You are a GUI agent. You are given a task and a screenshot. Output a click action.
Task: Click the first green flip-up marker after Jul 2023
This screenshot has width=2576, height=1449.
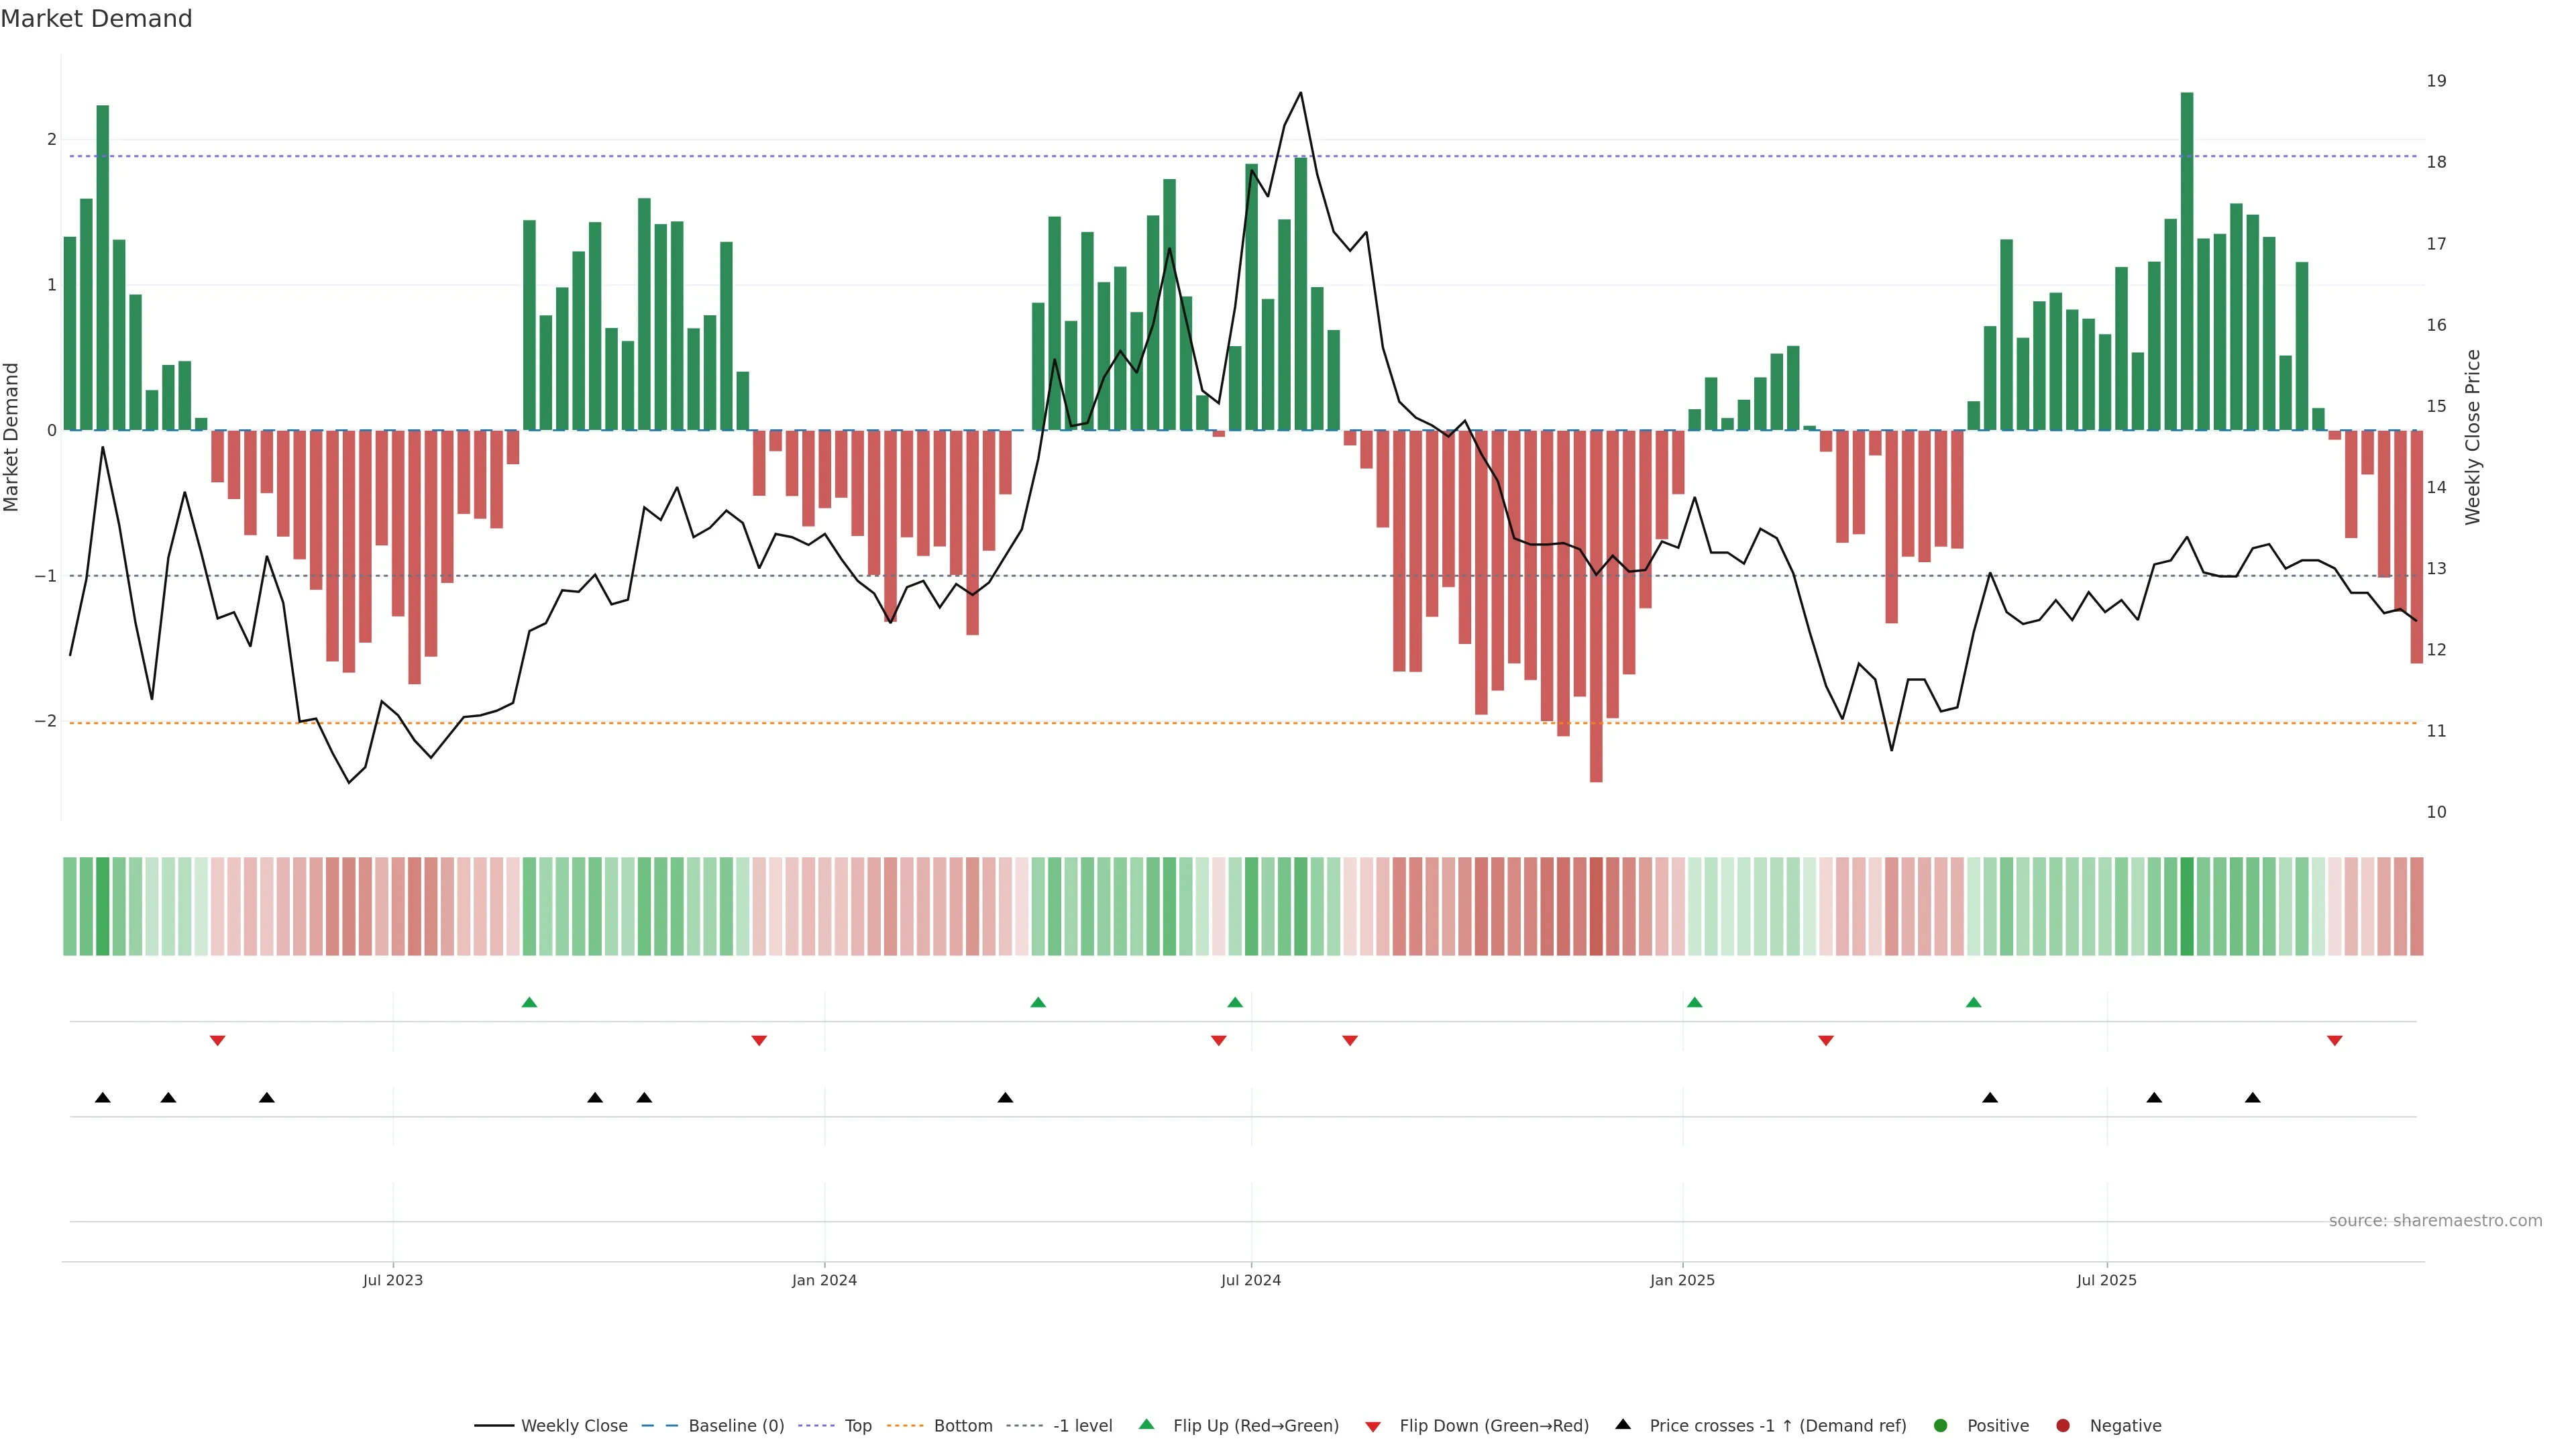point(530,1002)
